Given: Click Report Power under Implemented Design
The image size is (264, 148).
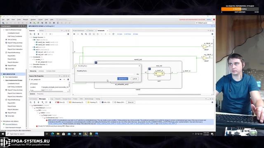Looking at the screenshot, I should [x=12, y=113].
